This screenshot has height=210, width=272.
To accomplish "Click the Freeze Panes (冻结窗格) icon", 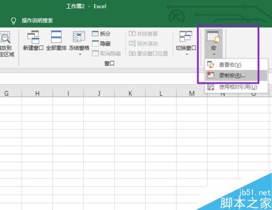I will pos(79,36).
